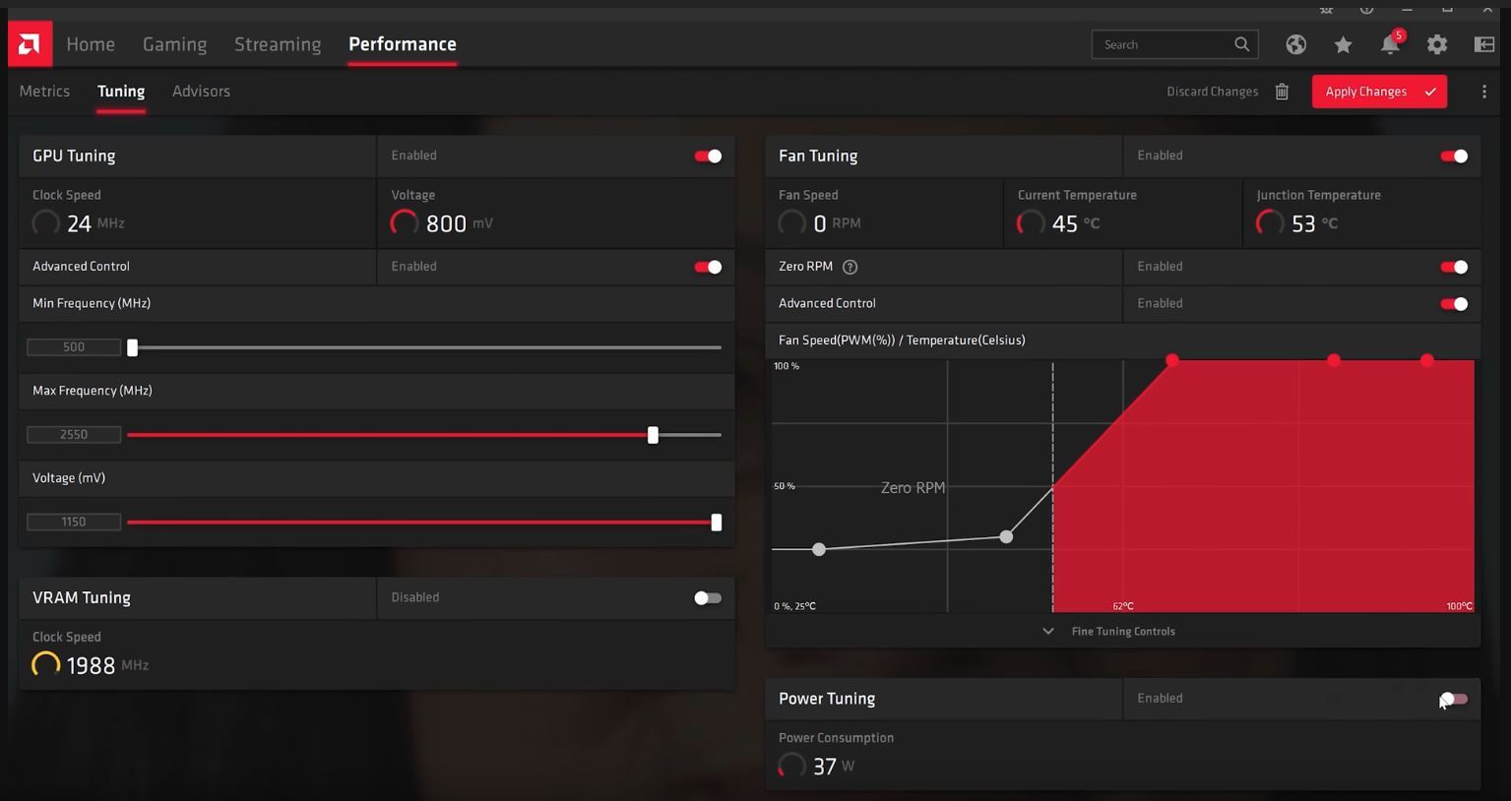Click the bug report icon in title bar
1511x801 pixels.
1326,9
